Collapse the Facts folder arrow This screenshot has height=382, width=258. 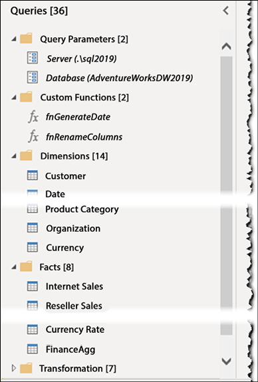(x=14, y=267)
